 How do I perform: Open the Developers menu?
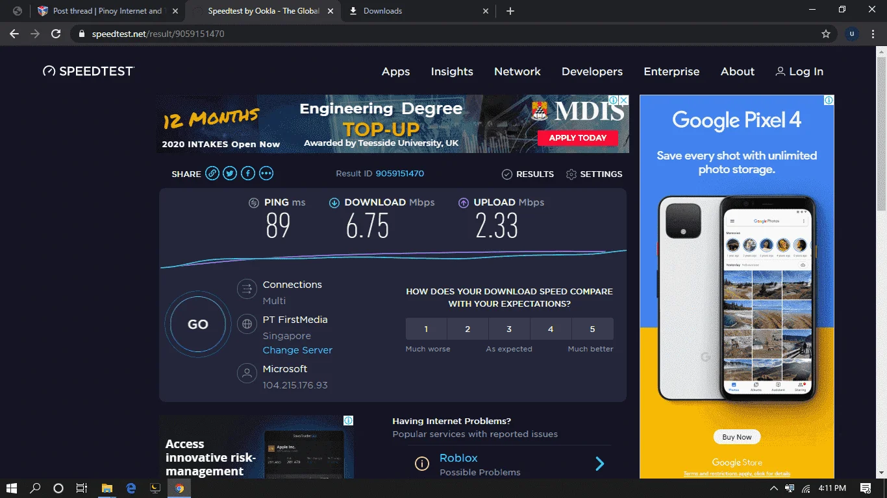592,71
